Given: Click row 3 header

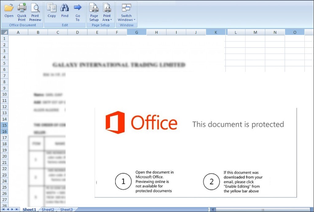Looking at the screenshot, I should 4,51.
